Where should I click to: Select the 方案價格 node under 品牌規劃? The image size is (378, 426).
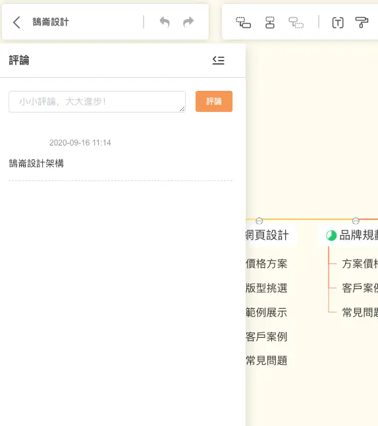360,264
